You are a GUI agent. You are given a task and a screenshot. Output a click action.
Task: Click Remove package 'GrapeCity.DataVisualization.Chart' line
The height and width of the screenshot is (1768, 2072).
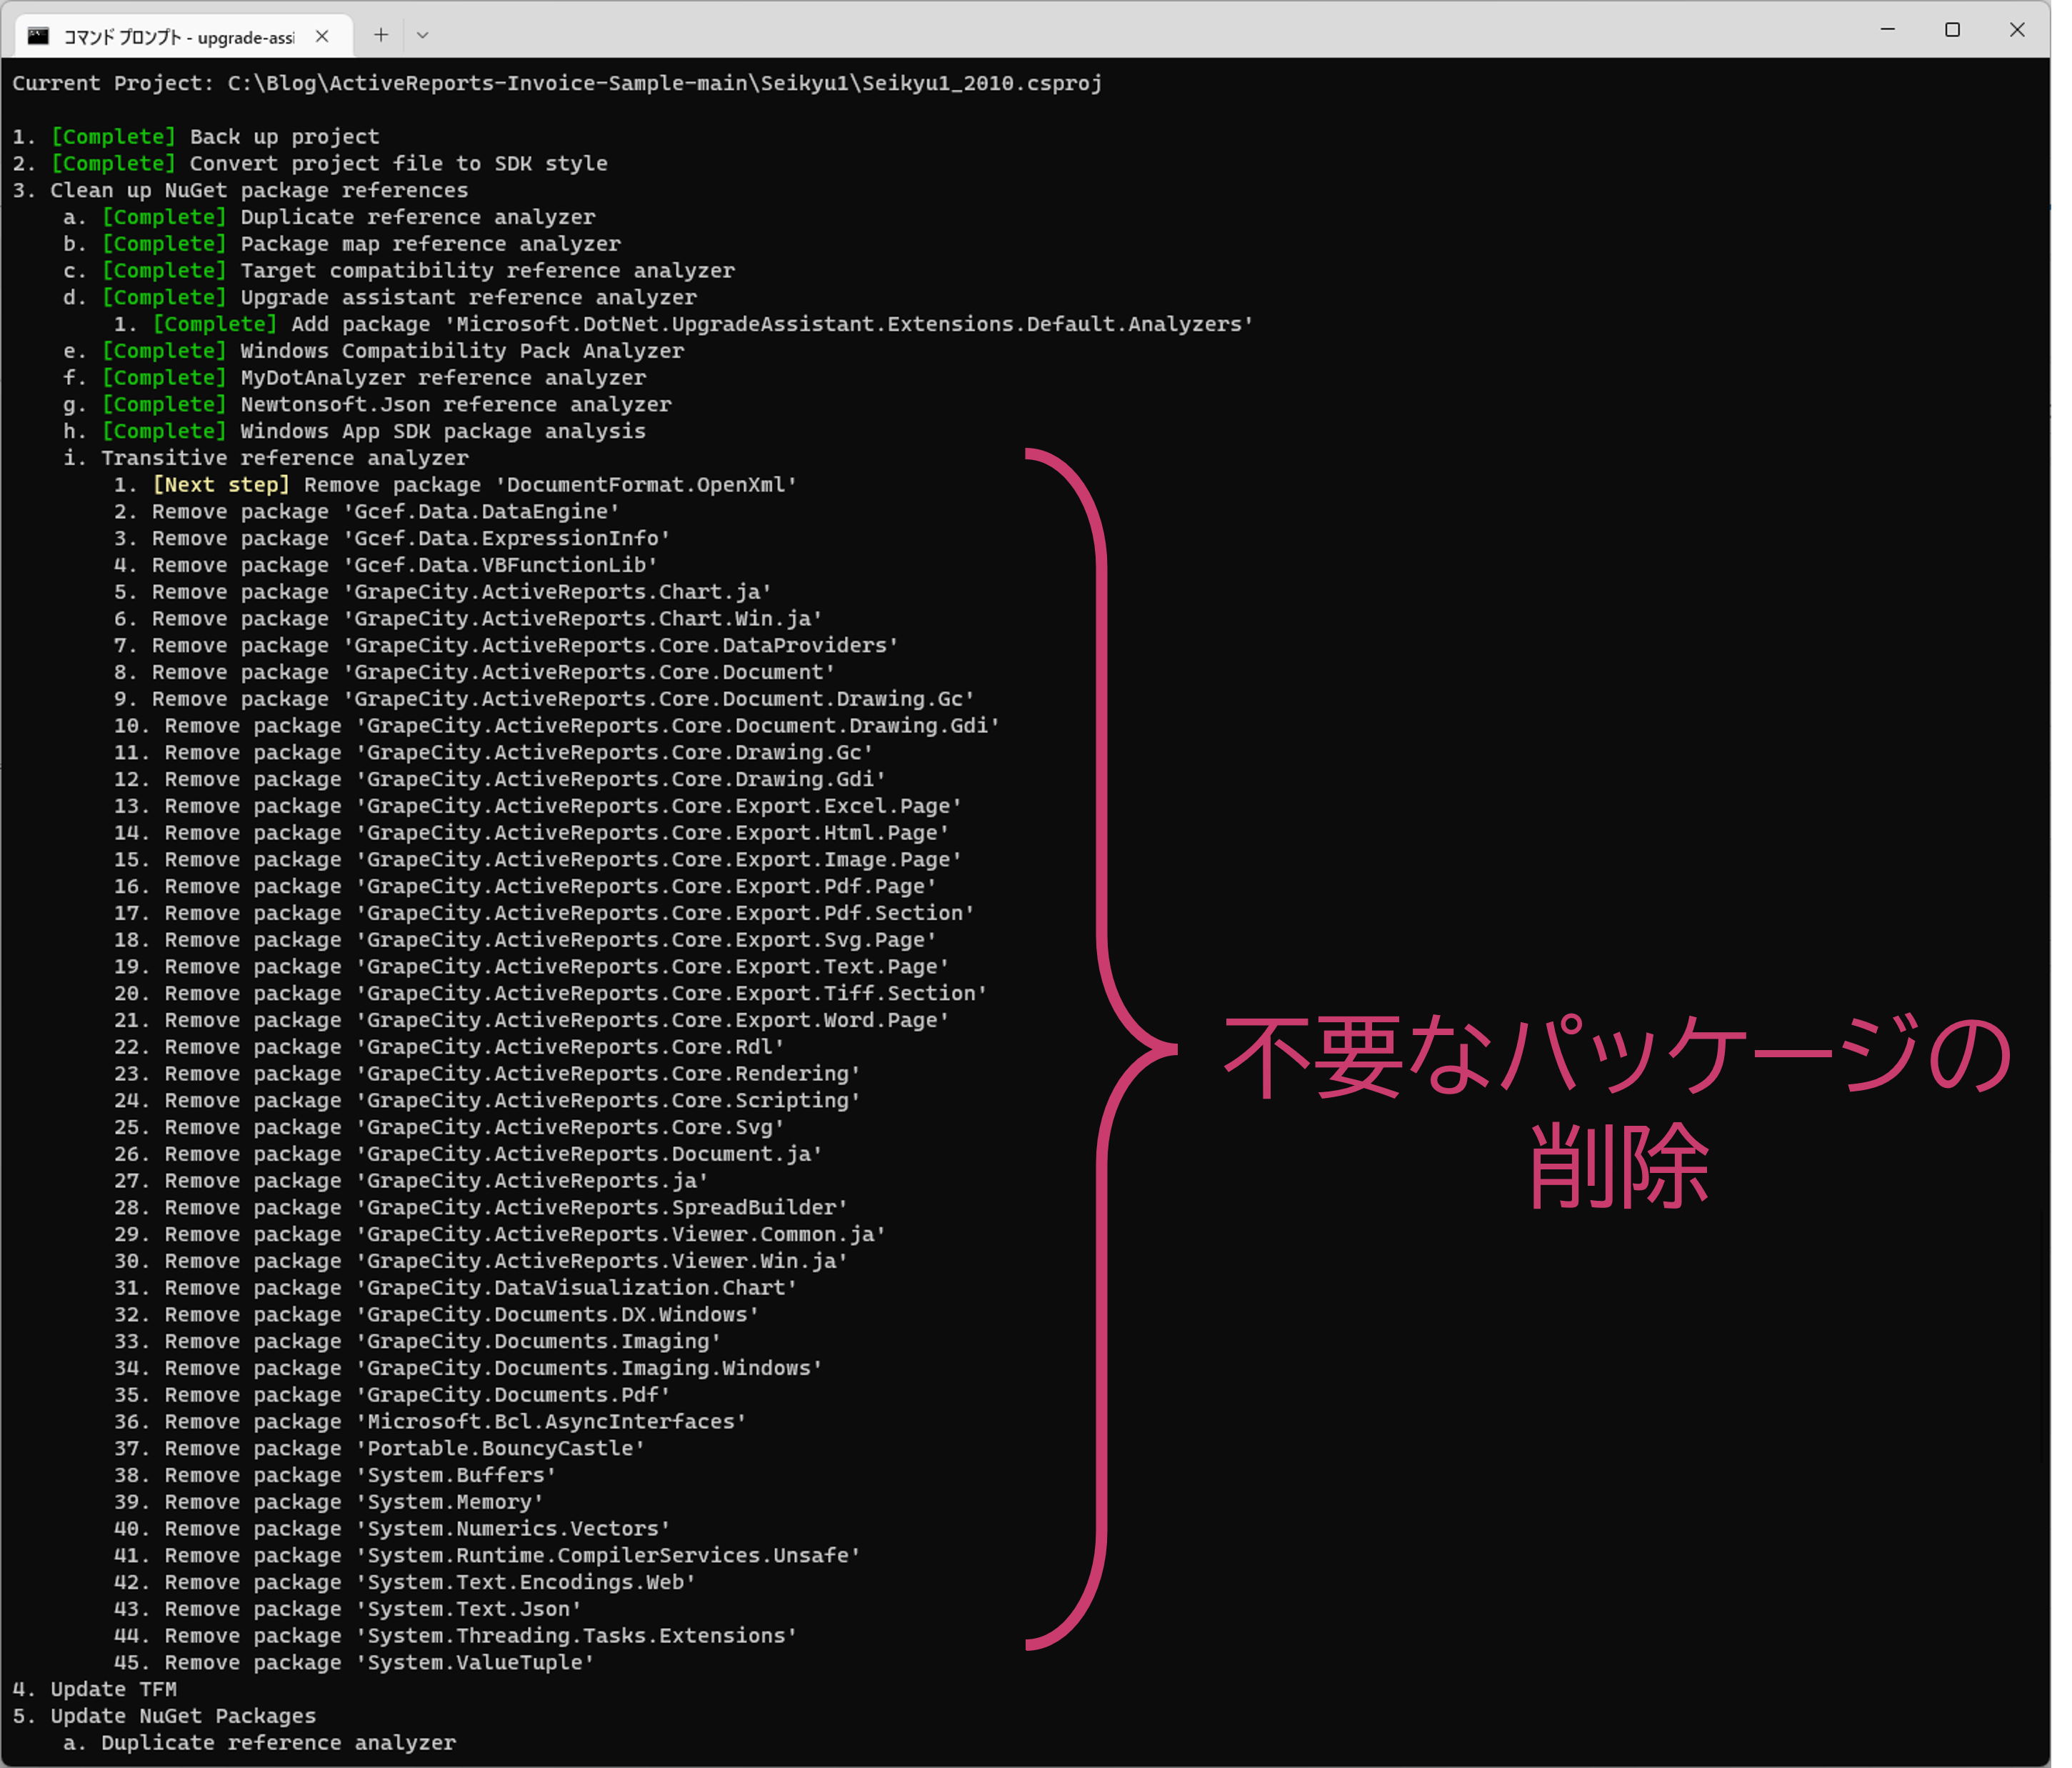(455, 1289)
